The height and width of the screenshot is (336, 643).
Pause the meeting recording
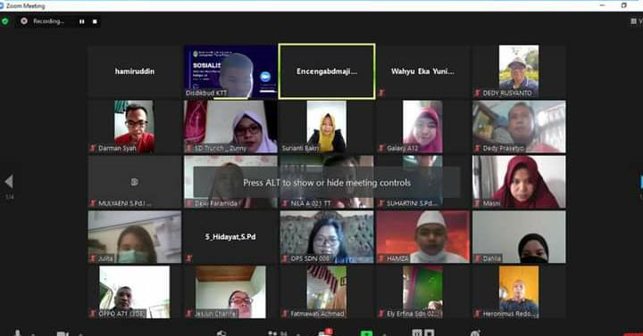click(x=82, y=21)
